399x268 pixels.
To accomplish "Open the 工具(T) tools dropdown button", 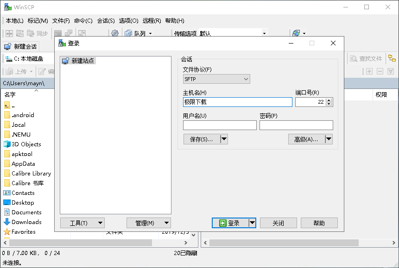I will (82, 223).
